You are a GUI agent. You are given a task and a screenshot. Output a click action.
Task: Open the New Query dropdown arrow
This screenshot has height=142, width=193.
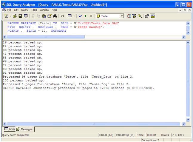coord(10,16)
